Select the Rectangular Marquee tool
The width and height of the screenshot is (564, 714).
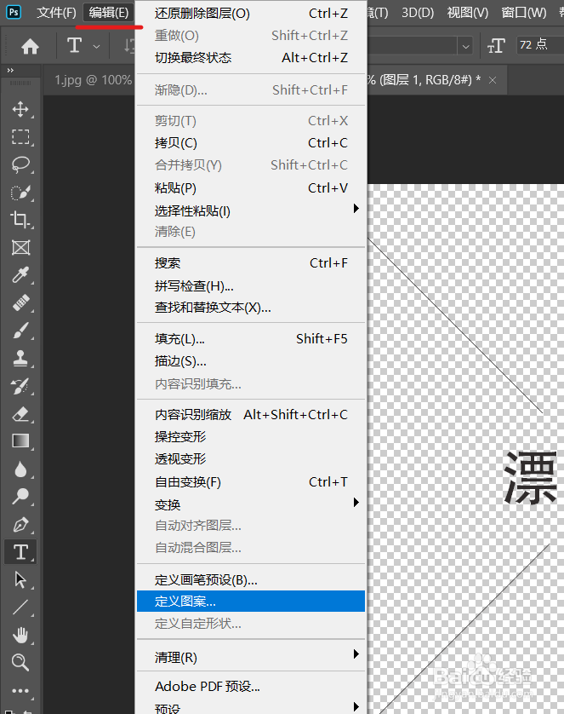(20, 136)
